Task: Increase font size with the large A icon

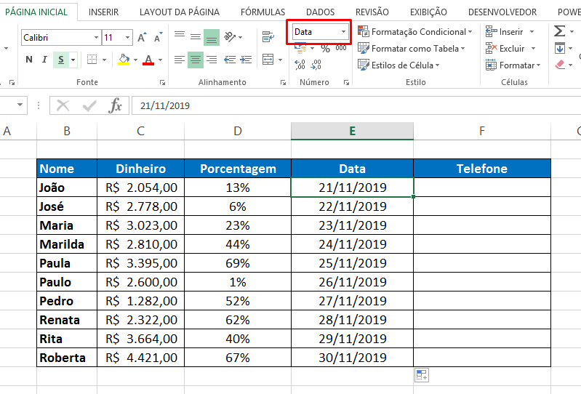Action: click(142, 37)
